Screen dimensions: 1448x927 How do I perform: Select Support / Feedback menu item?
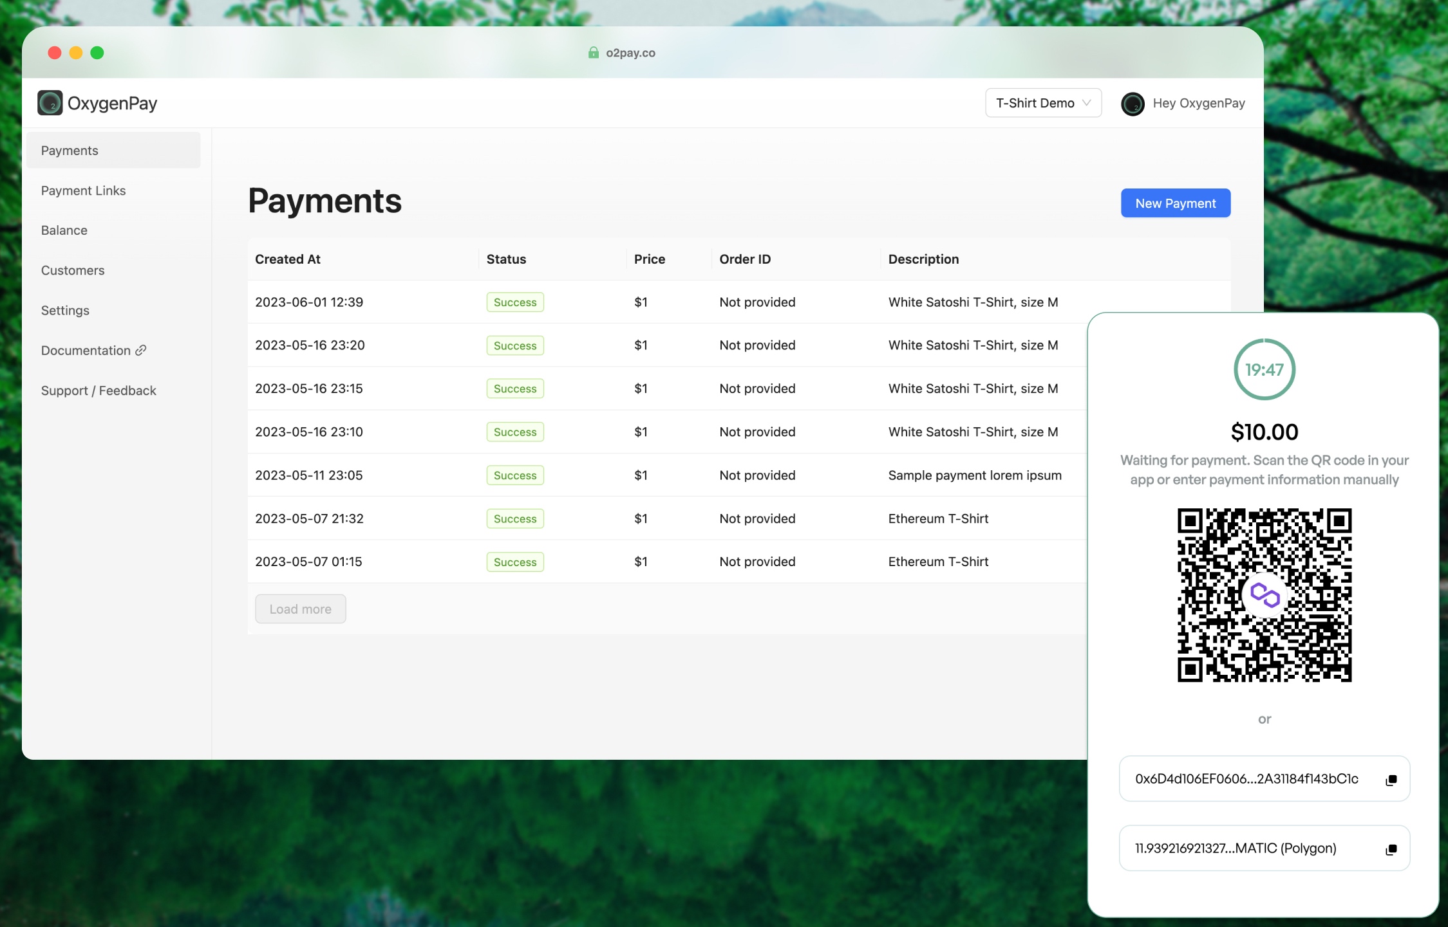coord(99,390)
